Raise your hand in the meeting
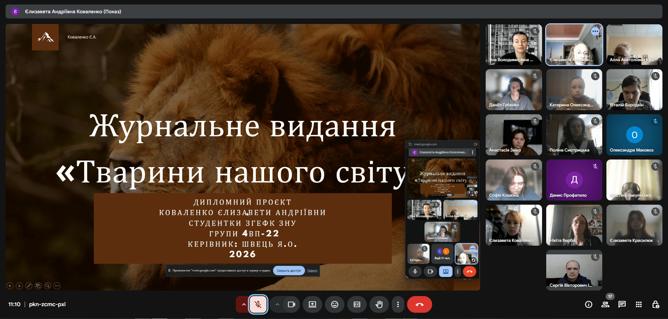 (x=379, y=304)
